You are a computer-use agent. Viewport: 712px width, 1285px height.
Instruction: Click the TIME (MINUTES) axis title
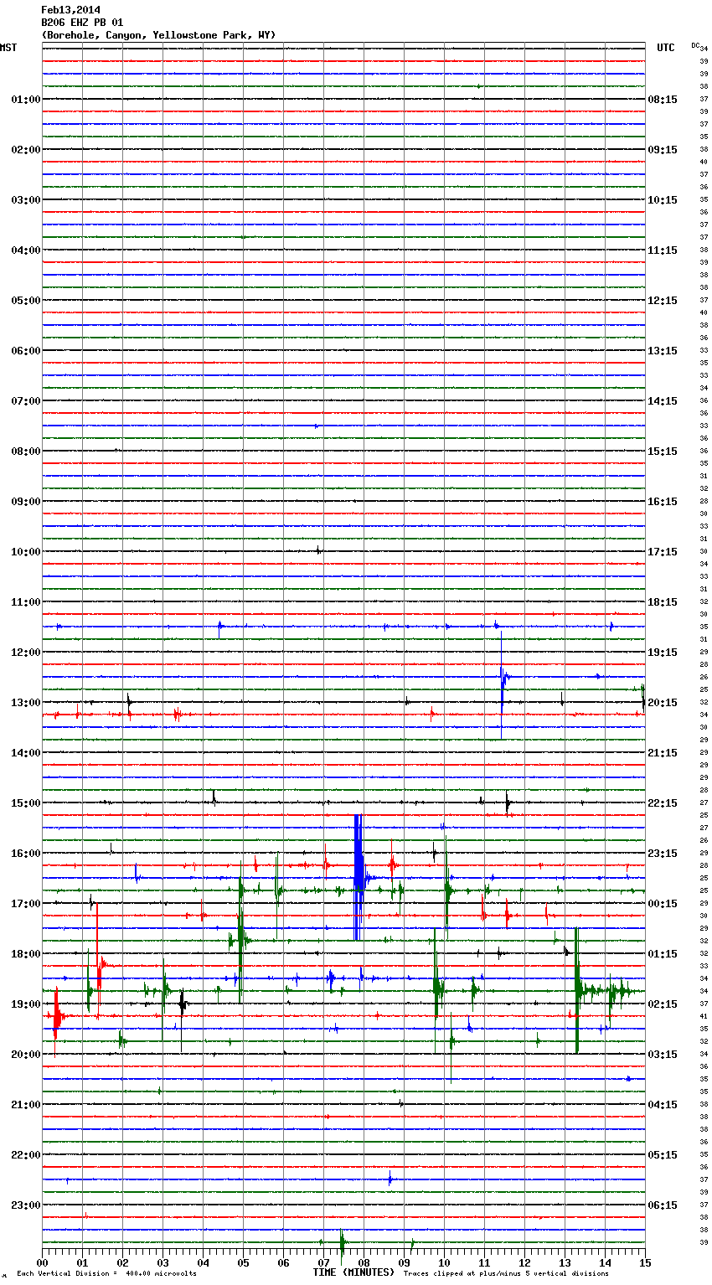tap(353, 1272)
